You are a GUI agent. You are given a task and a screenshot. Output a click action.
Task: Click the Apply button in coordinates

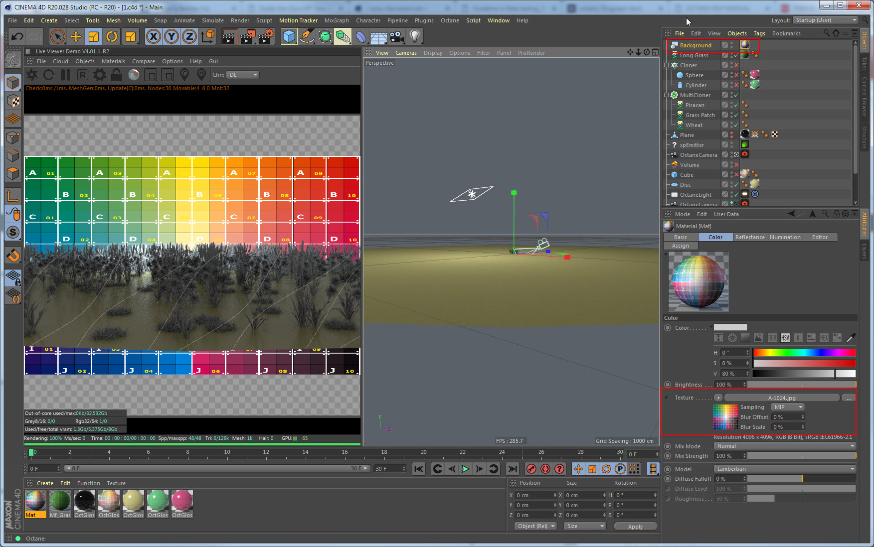tap(635, 526)
